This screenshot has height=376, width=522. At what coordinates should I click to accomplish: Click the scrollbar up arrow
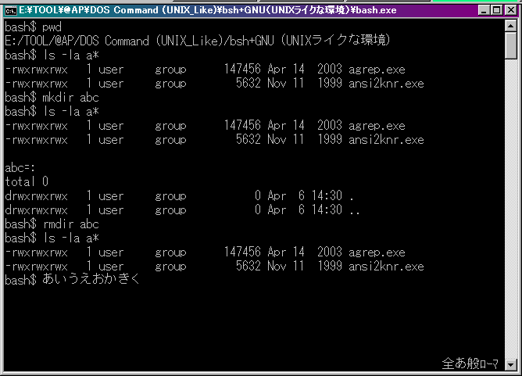[511, 26]
